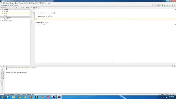The image size is (176, 99).
Task: Toggle Pause Output in Run panel
Action: pyautogui.click(x=1, y=72)
